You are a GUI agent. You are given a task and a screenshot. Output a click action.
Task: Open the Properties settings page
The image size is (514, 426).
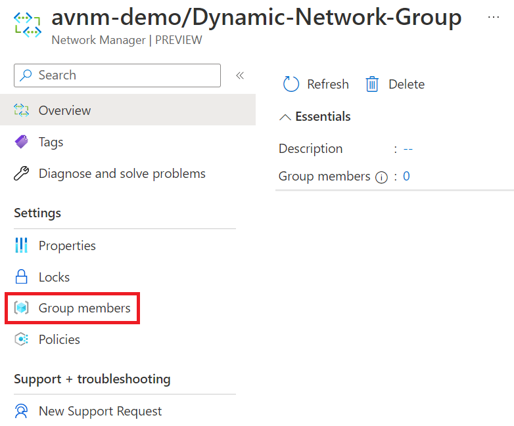(x=67, y=245)
